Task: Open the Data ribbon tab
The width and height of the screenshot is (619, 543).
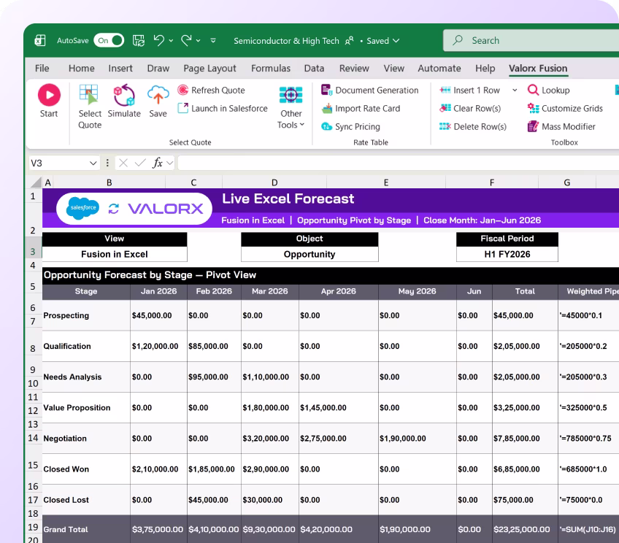Action: [314, 69]
